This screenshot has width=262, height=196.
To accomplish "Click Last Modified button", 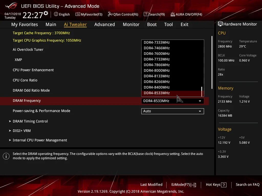I will 151,185.
